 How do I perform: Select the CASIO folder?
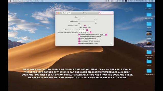(x=149, y=24)
